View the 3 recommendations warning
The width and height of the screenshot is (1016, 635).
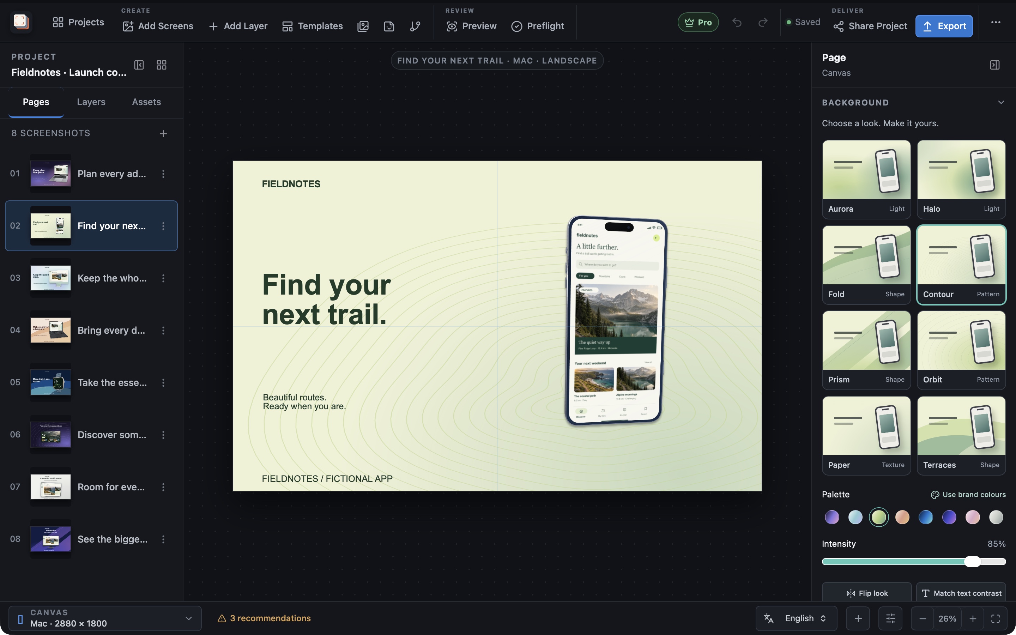coord(264,618)
